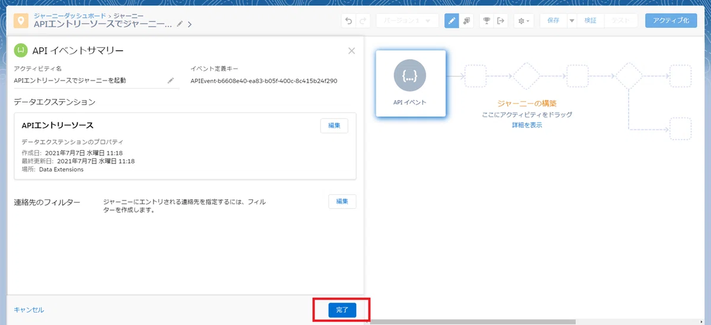Click the horizontal canvas scrollbar

click(x=473, y=322)
